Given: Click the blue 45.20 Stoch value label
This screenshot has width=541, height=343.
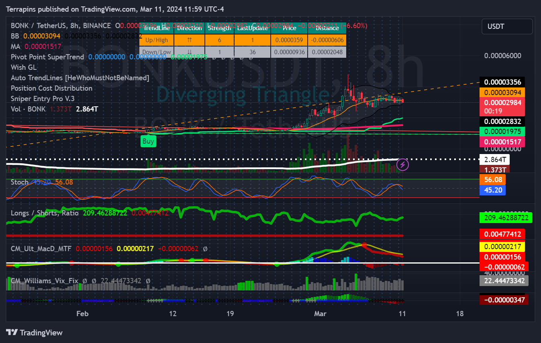Looking at the screenshot, I should point(493,190).
